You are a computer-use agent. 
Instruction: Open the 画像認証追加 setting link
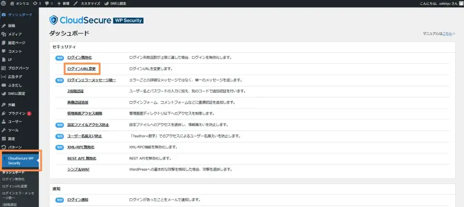pyautogui.click(x=77, y=103)
